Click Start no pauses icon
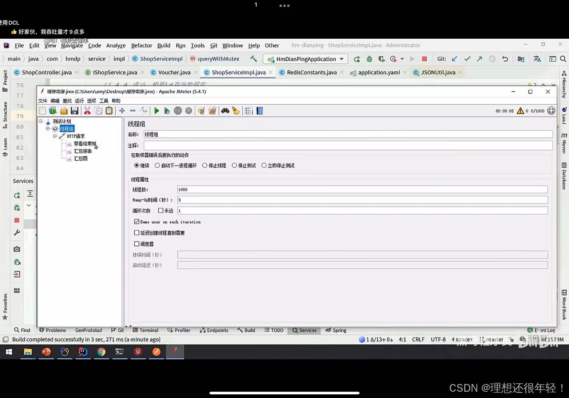569x398 pixels. click(167, 111)
